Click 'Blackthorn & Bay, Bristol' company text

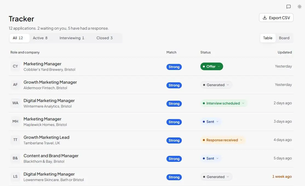[x=44, y=161]
